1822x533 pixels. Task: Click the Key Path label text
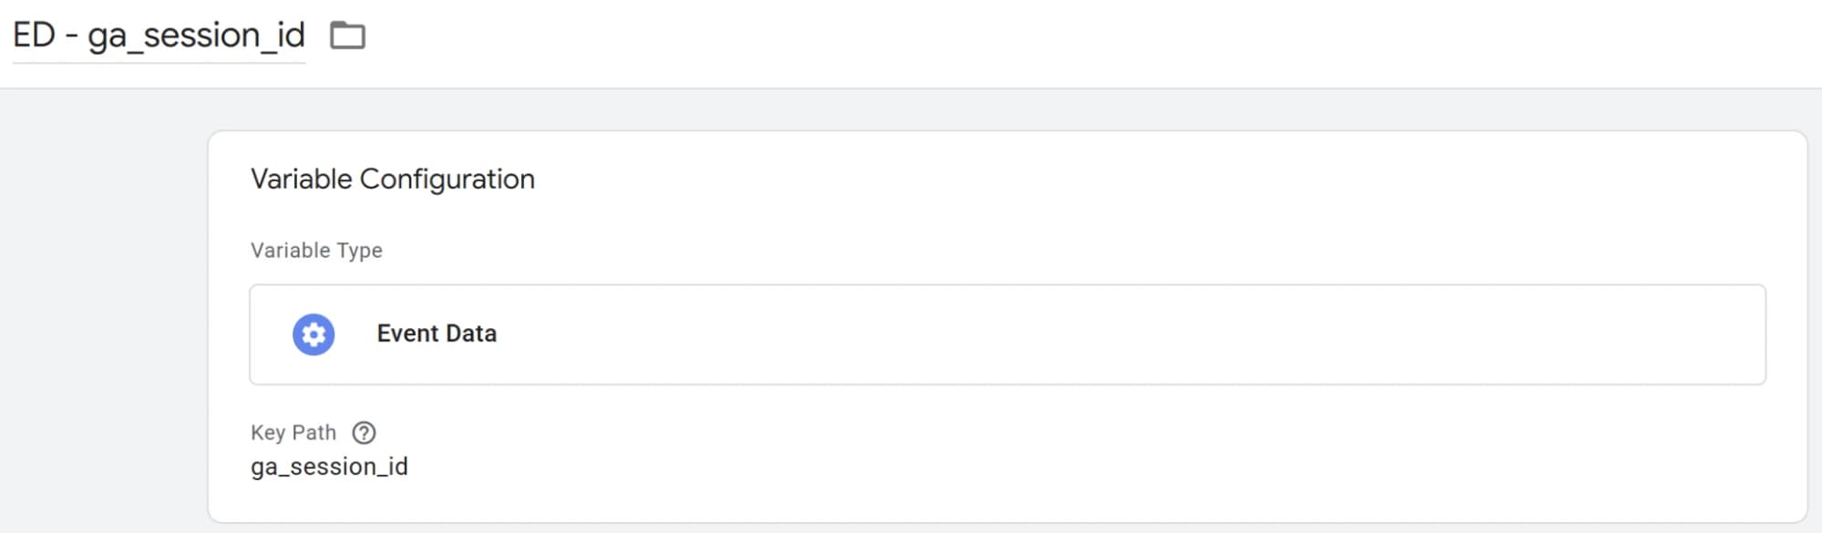click(x=293, y=433)
